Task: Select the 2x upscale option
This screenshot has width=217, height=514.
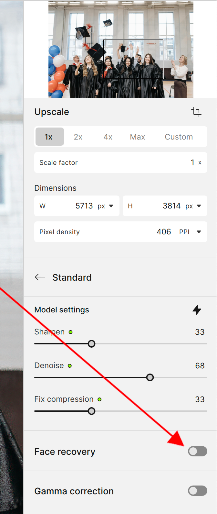Action: pos(78,137)
